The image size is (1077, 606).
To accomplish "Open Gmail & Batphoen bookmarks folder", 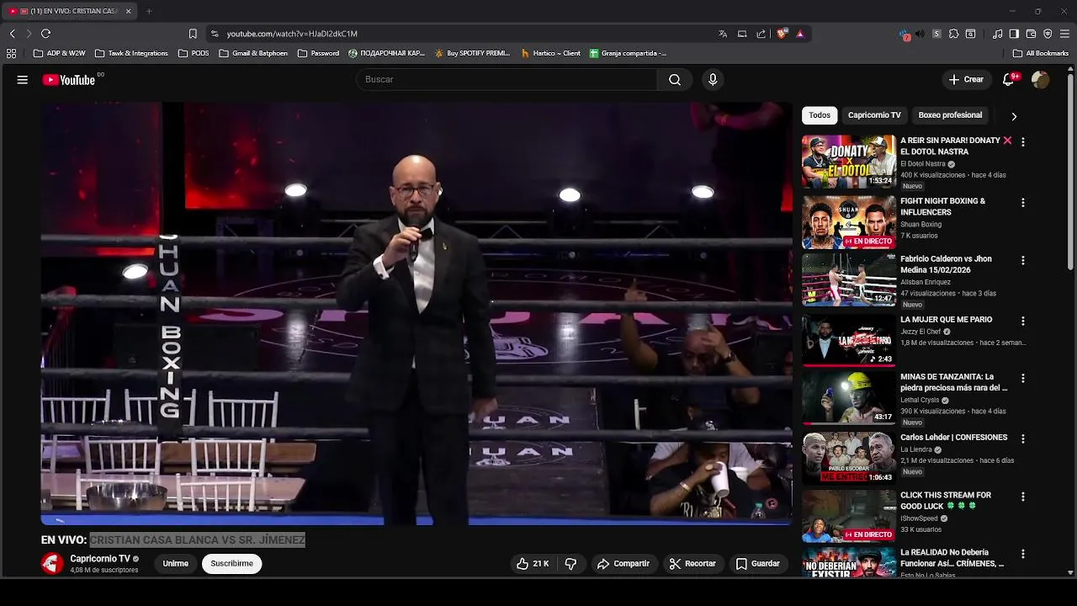I will pyautogui.click(x=253, y=53).
